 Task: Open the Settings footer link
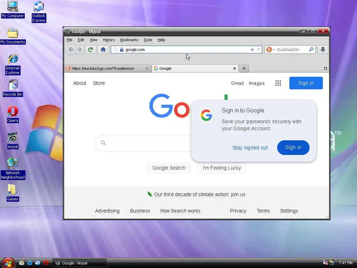click(289, 211)
